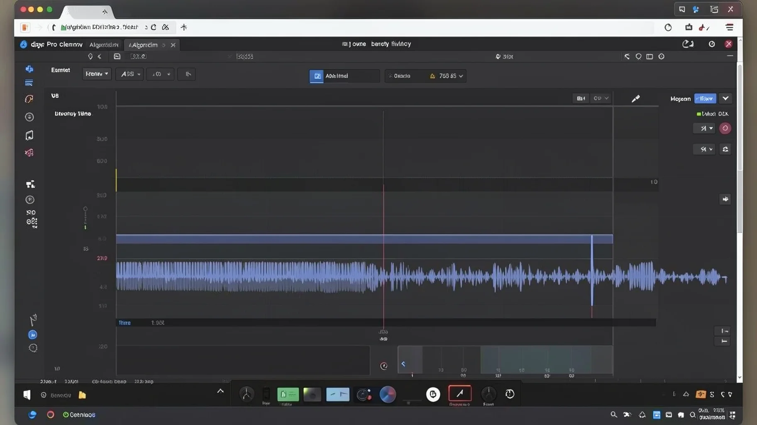Click the pink circular record button

pyautogui.click(x=725, y=128)
